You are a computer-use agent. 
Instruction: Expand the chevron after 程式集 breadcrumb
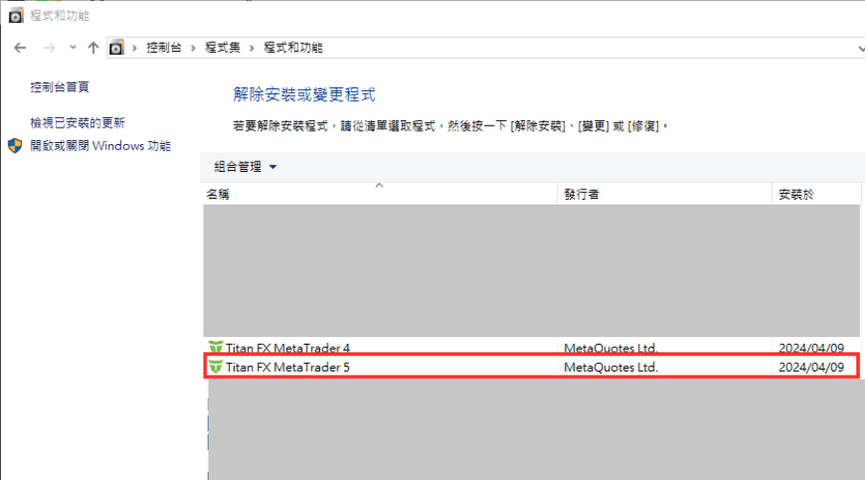coord(252,48)
